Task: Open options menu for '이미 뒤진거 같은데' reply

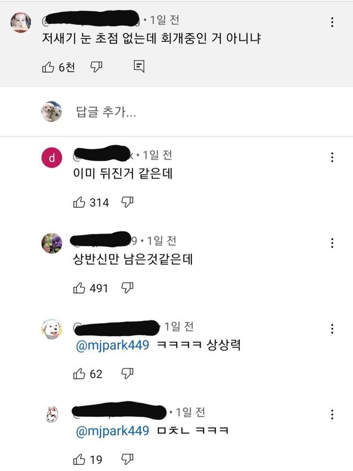Action: coord(332,157)
